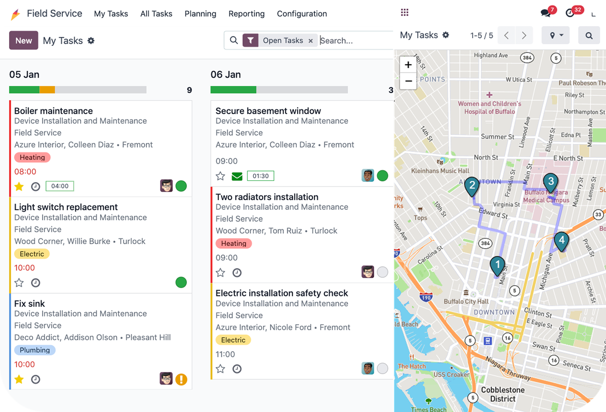Screen dimensions: 606x412
Task: Open the Reporting menu
Action: 247,14
